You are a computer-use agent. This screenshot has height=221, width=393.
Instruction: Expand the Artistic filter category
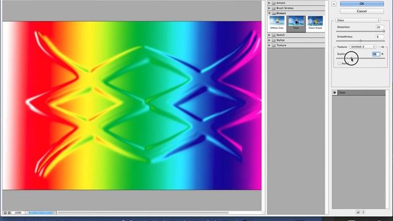(x=270, y=2)
